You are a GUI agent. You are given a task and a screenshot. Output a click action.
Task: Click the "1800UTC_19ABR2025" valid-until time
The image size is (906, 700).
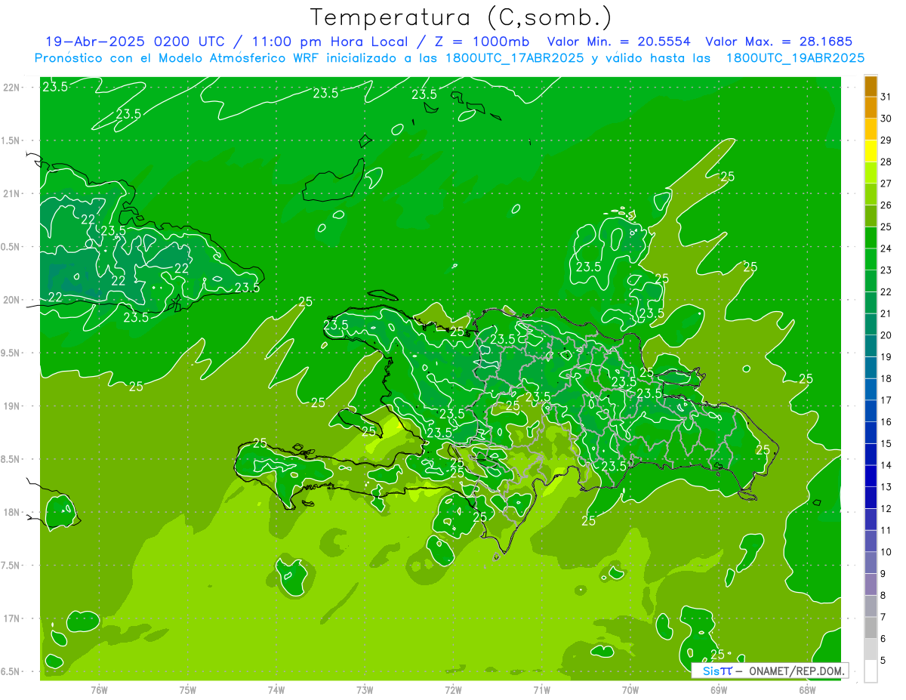pyautogui.click(x=795, y=57)
